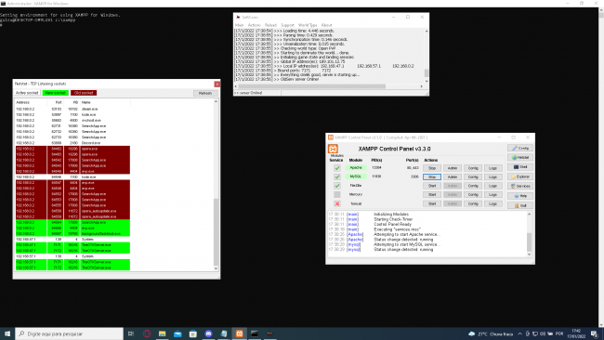The width and height of the screenshot is (604, 340).
Task: Open Explorer from XAMPP side panel
Action: 520,177
